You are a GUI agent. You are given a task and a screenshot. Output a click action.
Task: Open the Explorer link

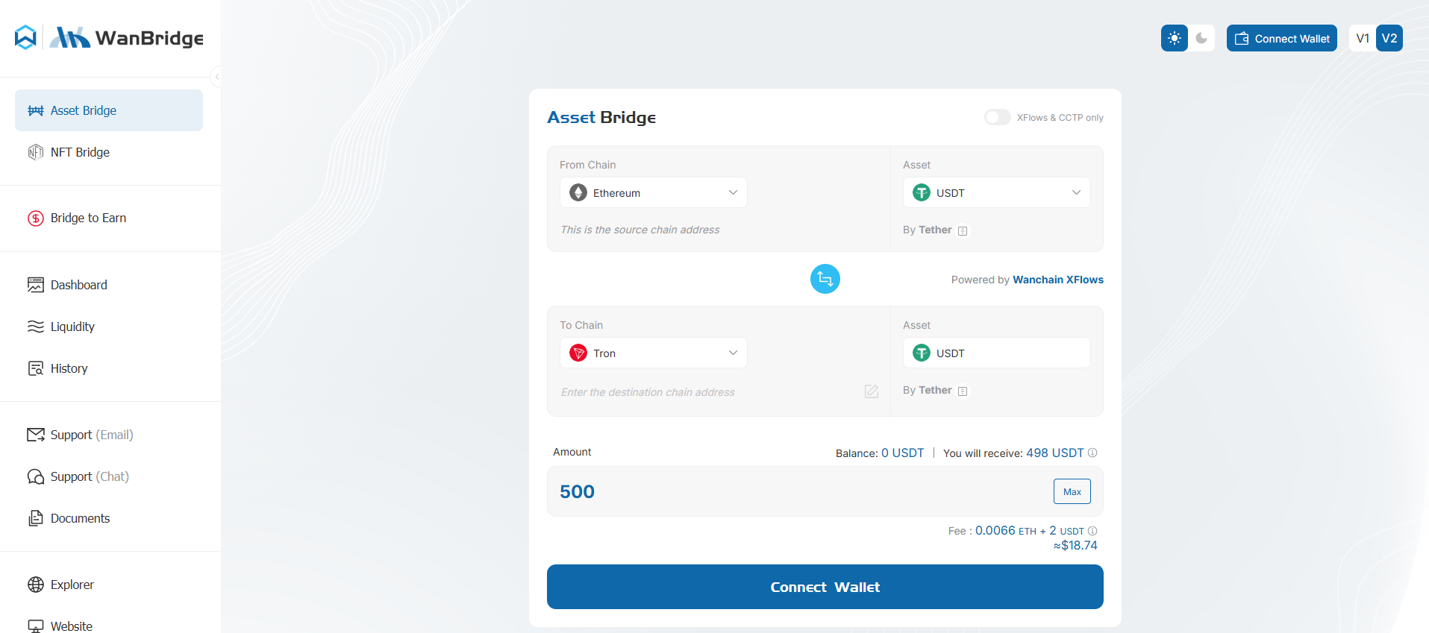click(x=109, y=585)
